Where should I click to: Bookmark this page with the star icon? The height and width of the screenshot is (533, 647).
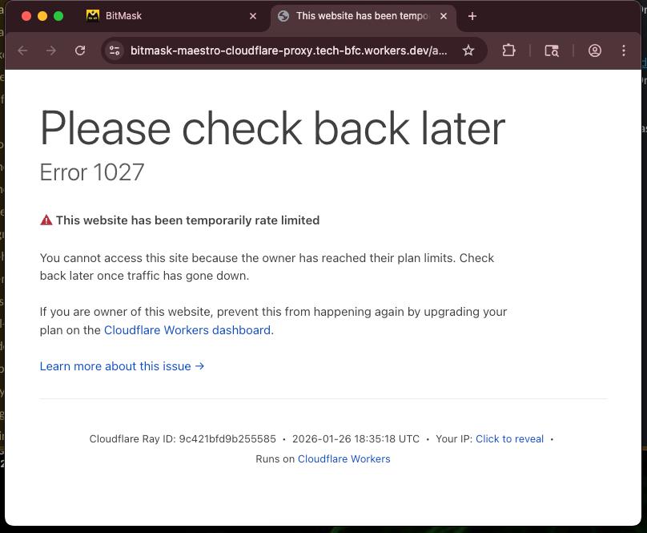468,50
